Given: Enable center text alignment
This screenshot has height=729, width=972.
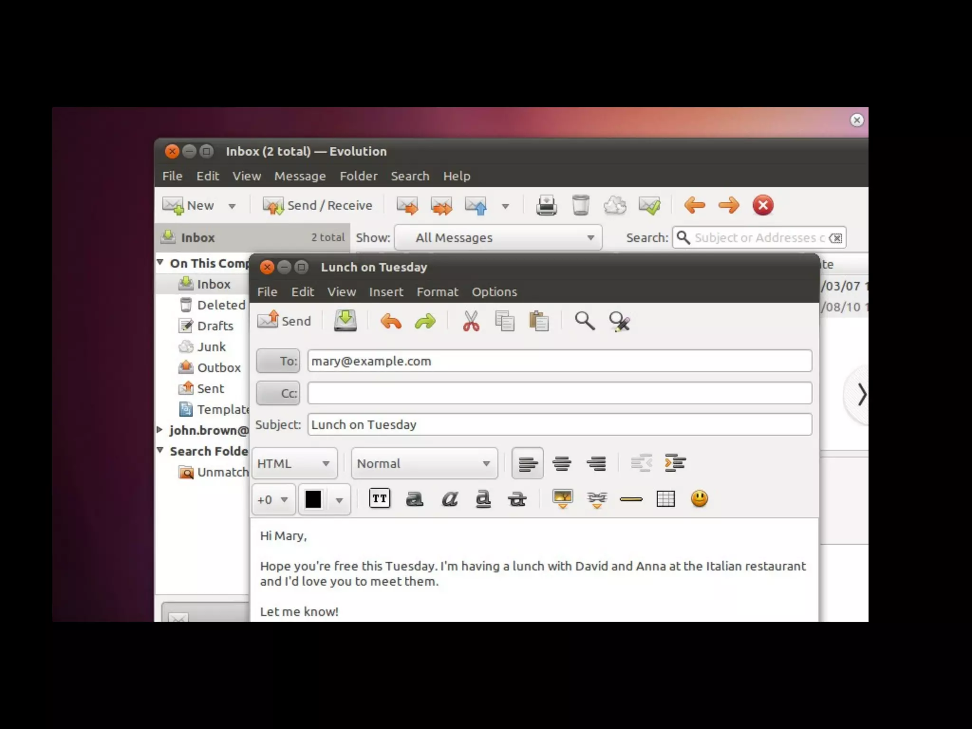Looking at the screenshot, I should 562,463.
